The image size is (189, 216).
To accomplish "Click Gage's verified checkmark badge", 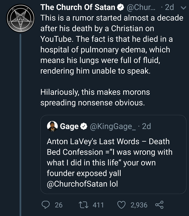I will tap(84, 126).
